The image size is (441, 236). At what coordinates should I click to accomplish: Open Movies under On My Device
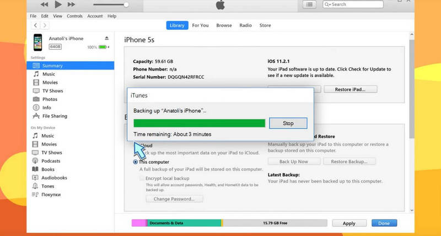tap(49, 144)
